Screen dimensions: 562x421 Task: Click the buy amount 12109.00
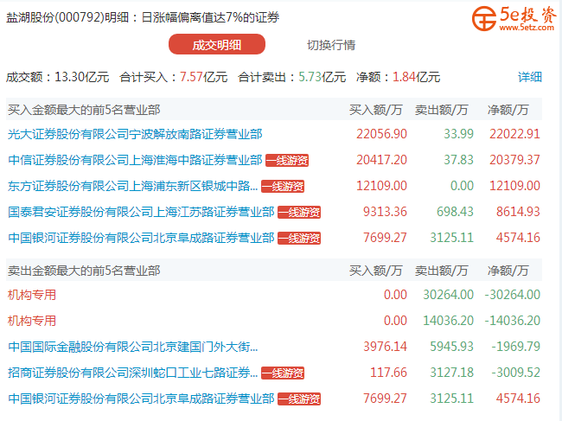(381, 186)
